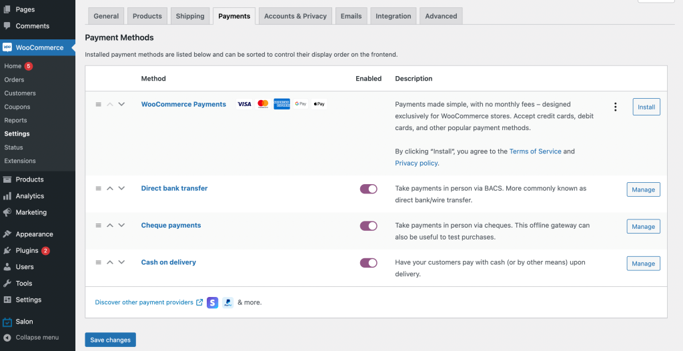Click the Comments speech bubble icon
This screenshot has height=351, width=683.
point(7,26)
